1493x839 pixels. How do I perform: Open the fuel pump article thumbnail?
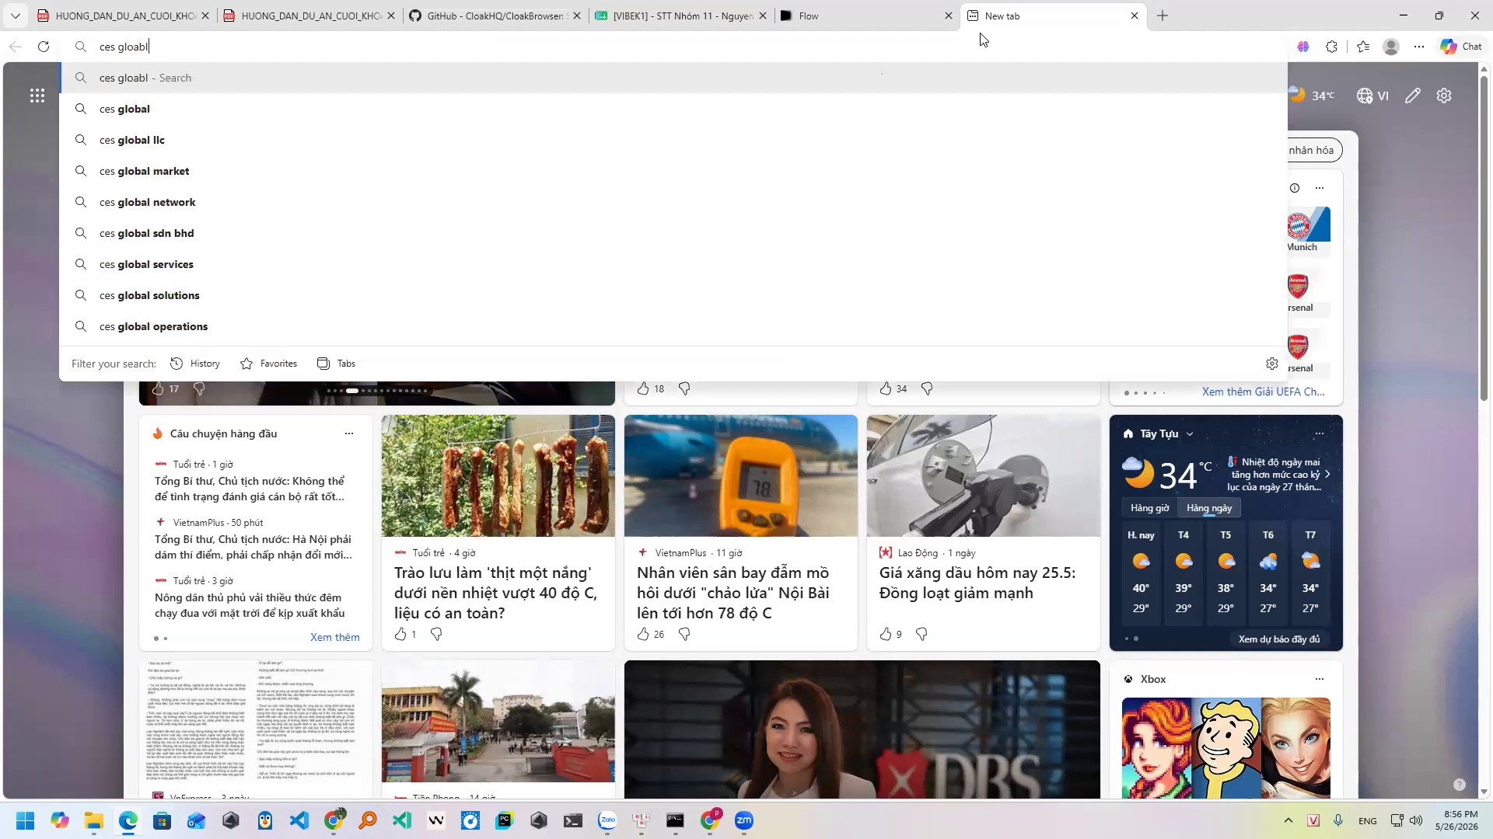pyautogui.click(x=984, y=475)
